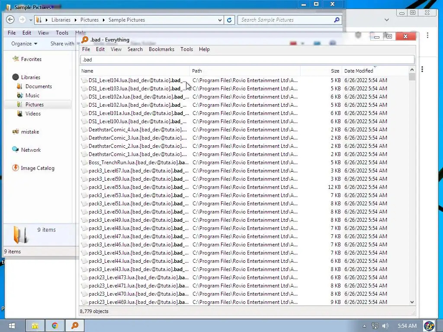The width and height of the screenshot is (443, 332).
Task: Open the Help menu in Everything
Action: (x=204, y=49)
